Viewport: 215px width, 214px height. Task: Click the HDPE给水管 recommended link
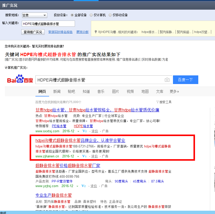(83, 126)
